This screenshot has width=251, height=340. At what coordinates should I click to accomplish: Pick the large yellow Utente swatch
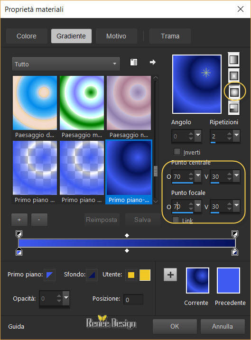145,275
